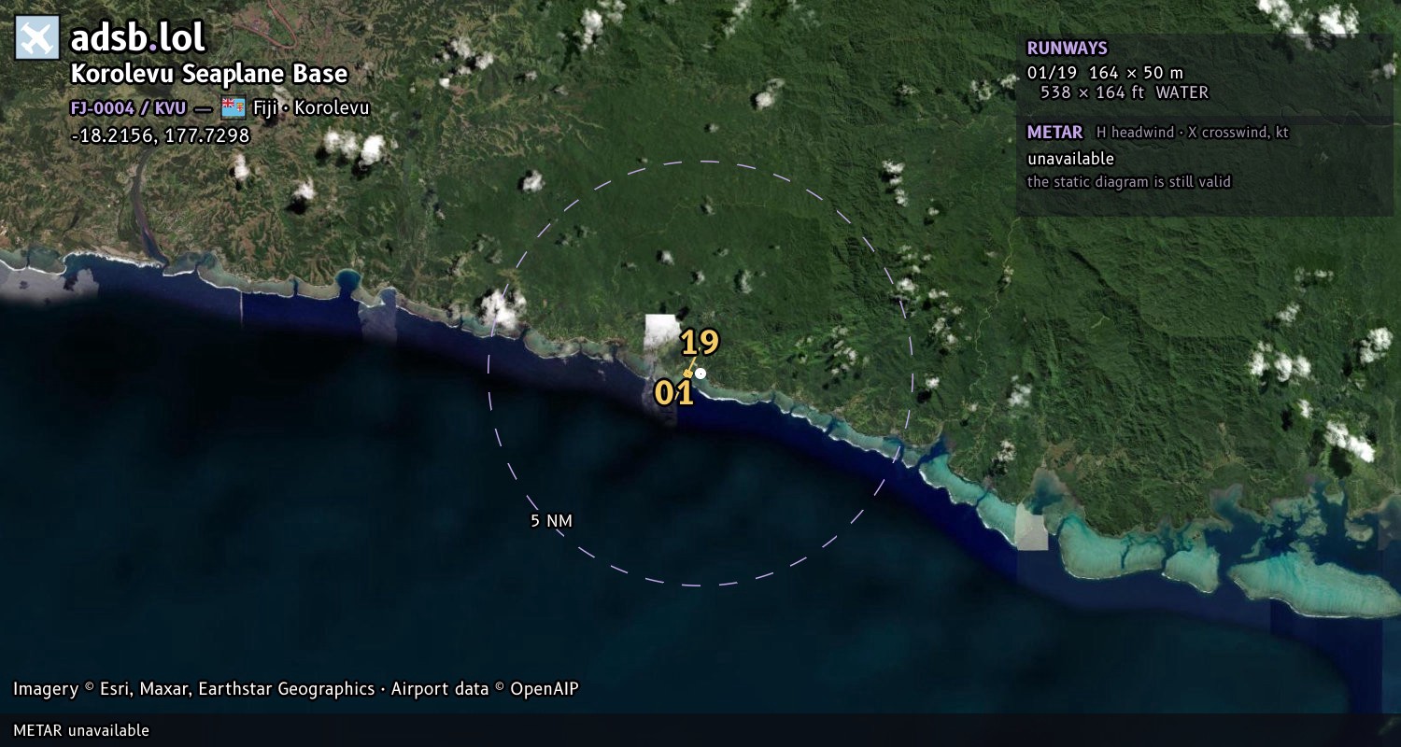1401x747 pixels.
Task: Click the FJ-0004 / KVU airport code
Action: pyautogui.click(x=128, y=107)
